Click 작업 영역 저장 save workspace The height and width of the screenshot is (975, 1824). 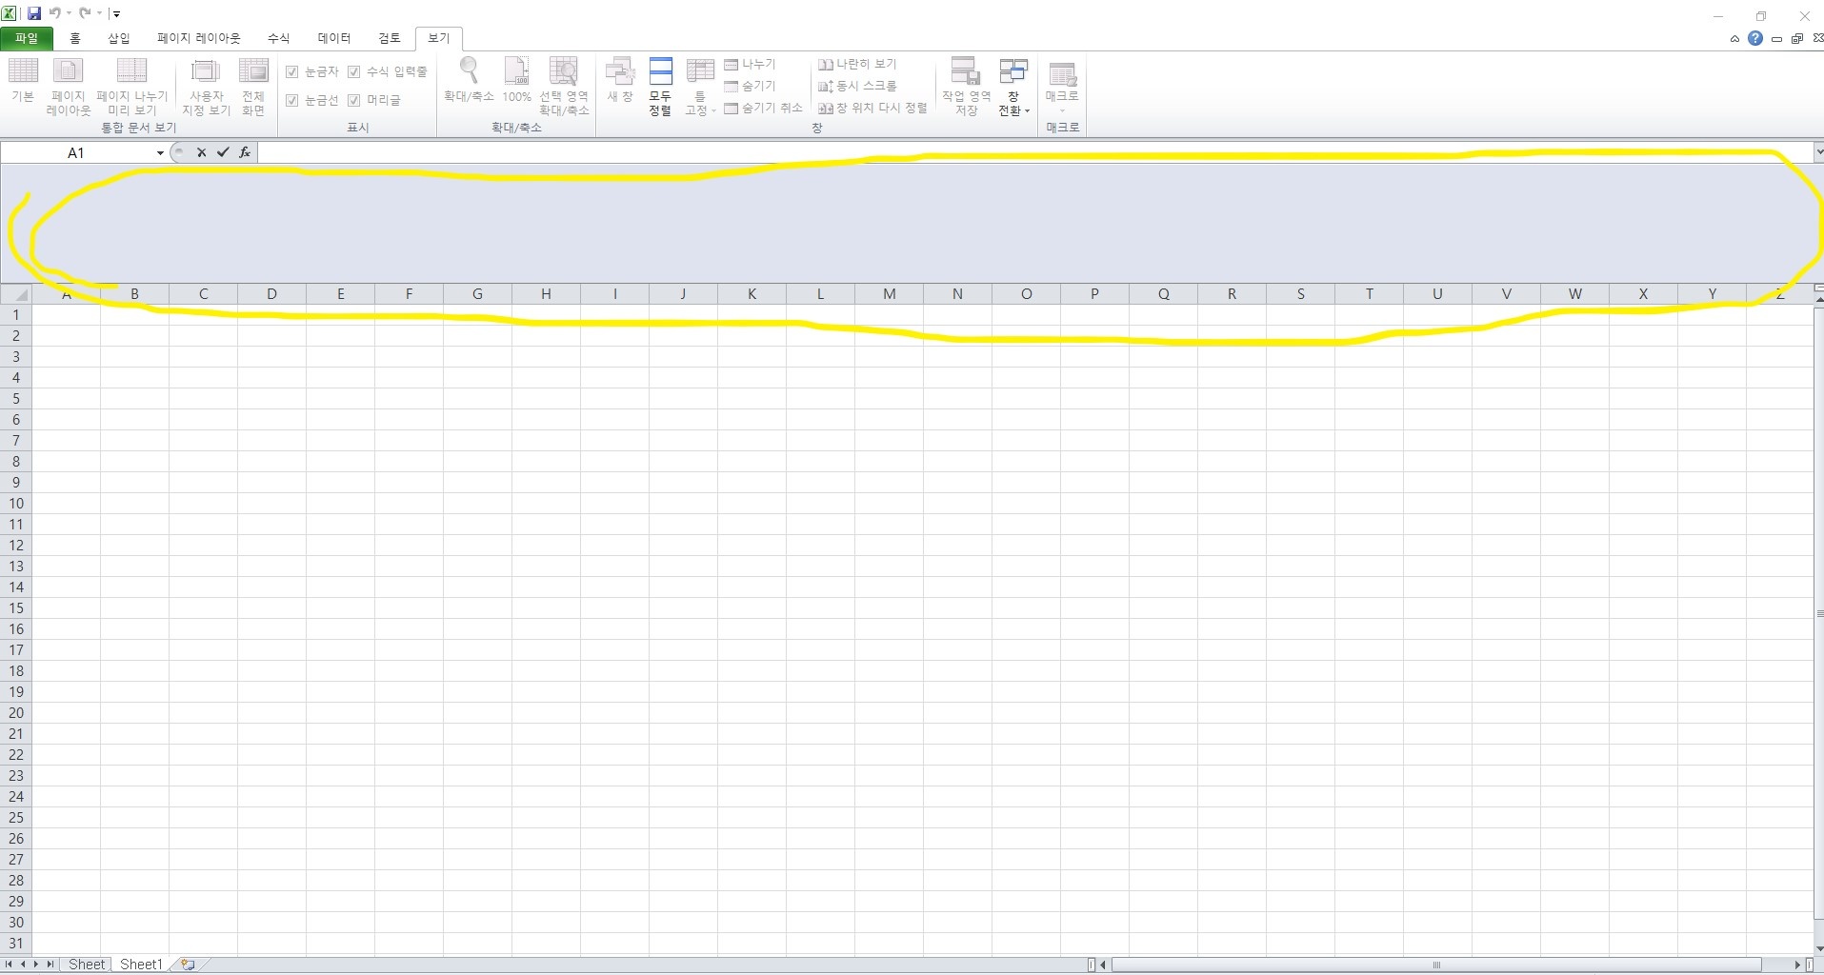[966, 87]
